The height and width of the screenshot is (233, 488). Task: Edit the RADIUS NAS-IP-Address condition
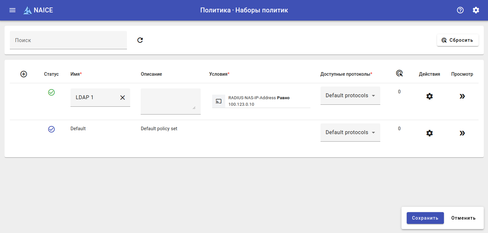(260, 101)
